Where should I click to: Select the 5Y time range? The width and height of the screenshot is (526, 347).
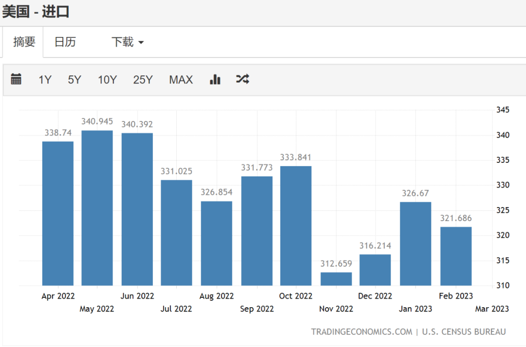75,80
